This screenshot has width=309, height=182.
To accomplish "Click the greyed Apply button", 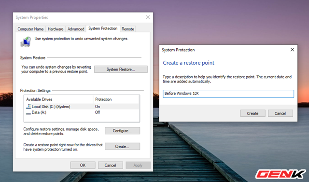I will pyautogui.click(x=138, y=165).
